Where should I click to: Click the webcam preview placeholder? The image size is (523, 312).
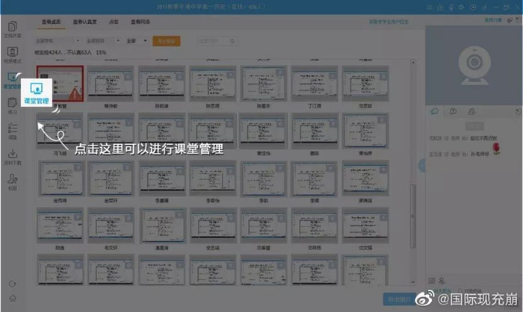tap(474, 66)
